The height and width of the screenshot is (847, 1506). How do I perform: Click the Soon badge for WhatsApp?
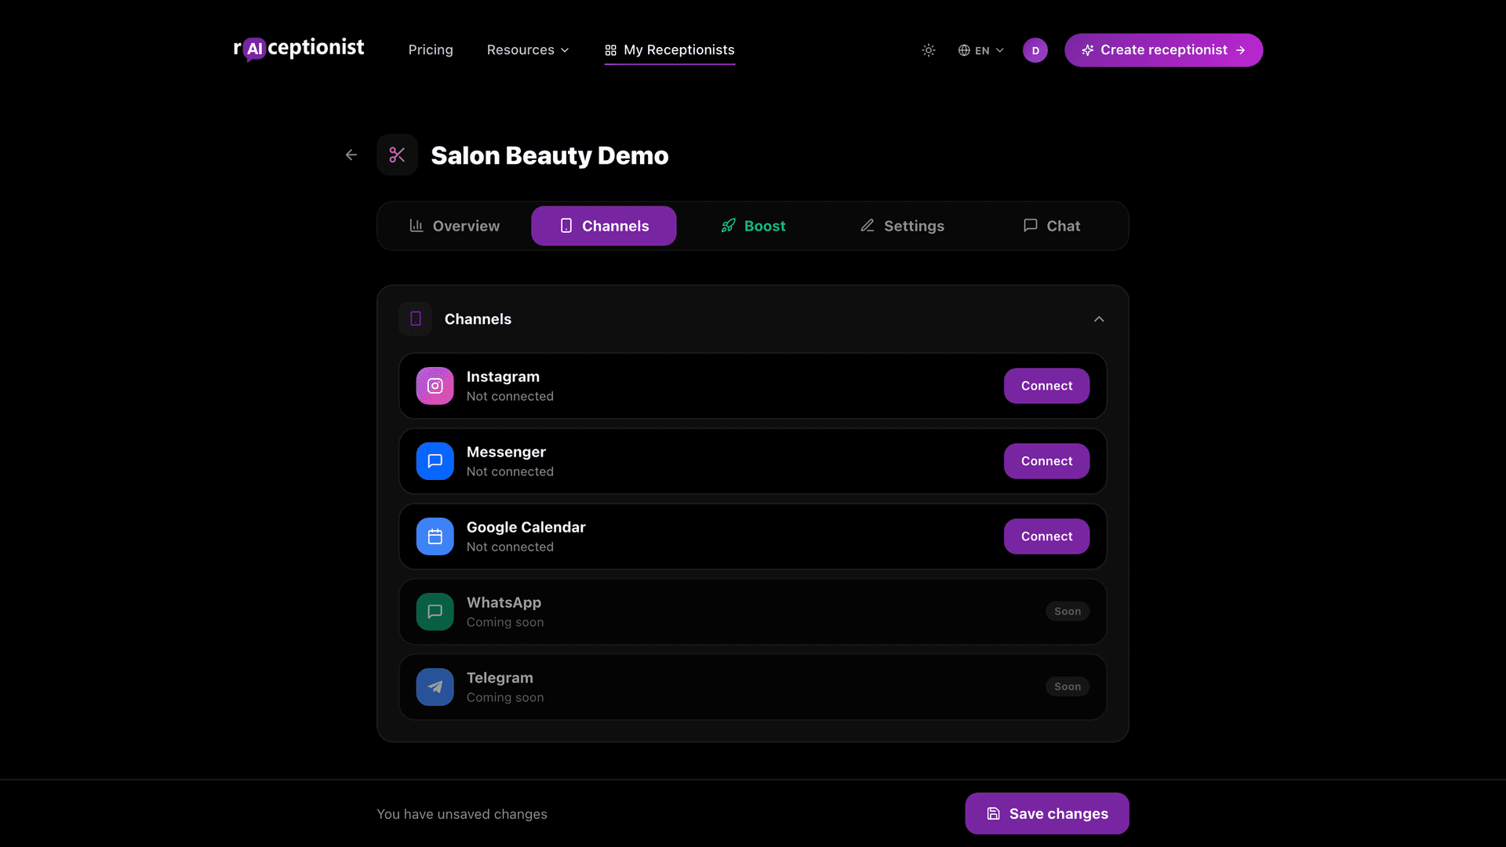[1068, 612]
